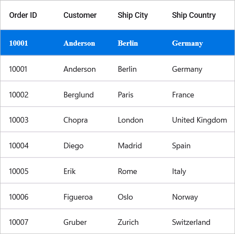The height and width of the screenshot is (234, 235).
Task: Select the Figueroa customer cell
Action: point(78,197)
